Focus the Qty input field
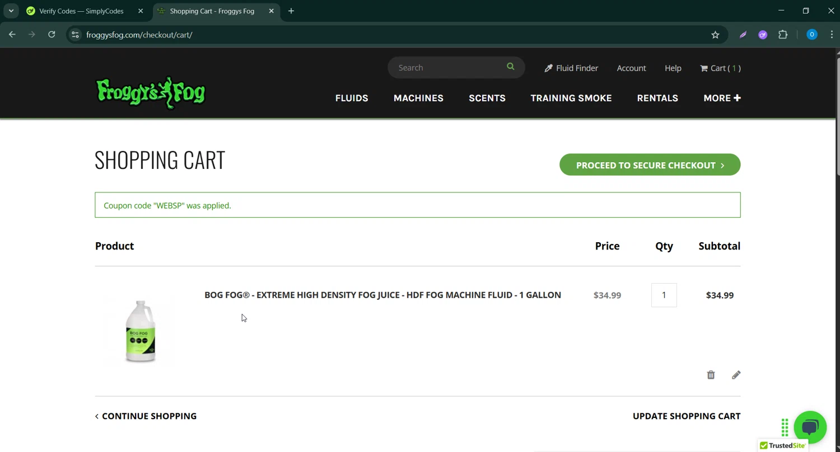This screenshot has width=840, height=452. tap(664, 295)
